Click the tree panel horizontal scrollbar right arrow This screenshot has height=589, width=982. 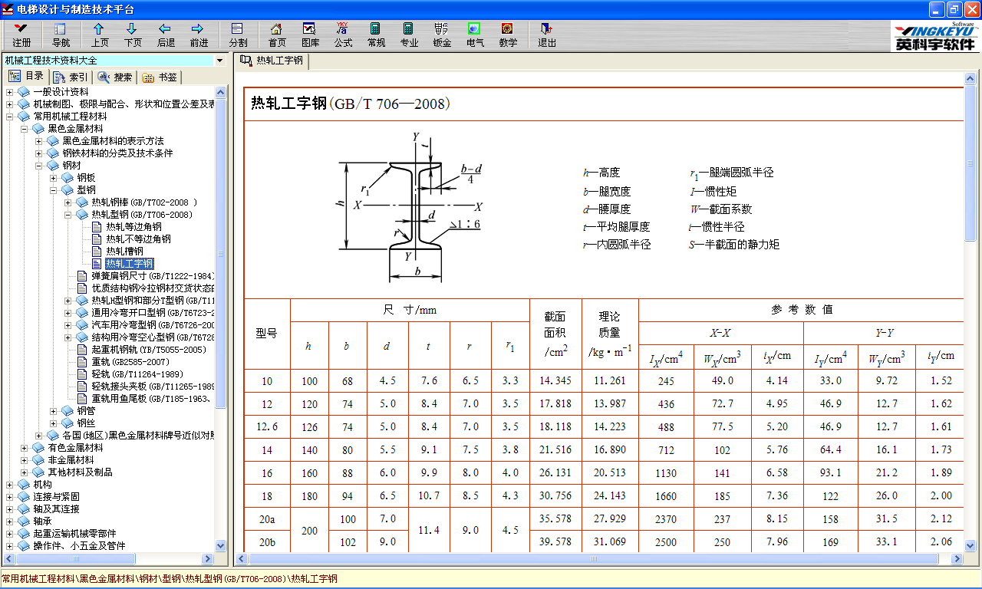click(x=208, y=559)
